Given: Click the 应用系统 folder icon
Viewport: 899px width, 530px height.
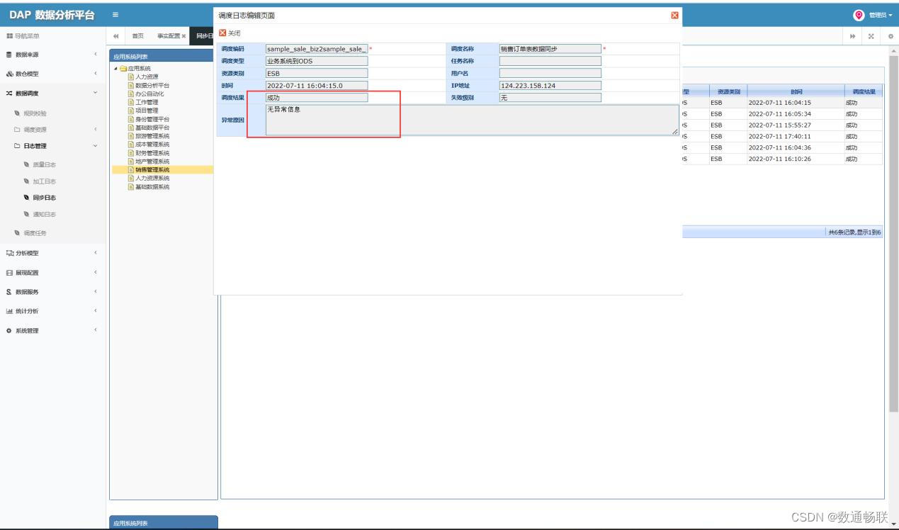Looking at the screenshot, I should pos(123,68).
